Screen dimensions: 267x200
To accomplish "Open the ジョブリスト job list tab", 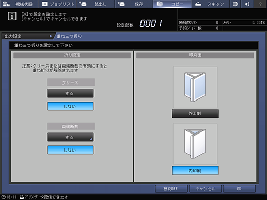I will [57, 4].
